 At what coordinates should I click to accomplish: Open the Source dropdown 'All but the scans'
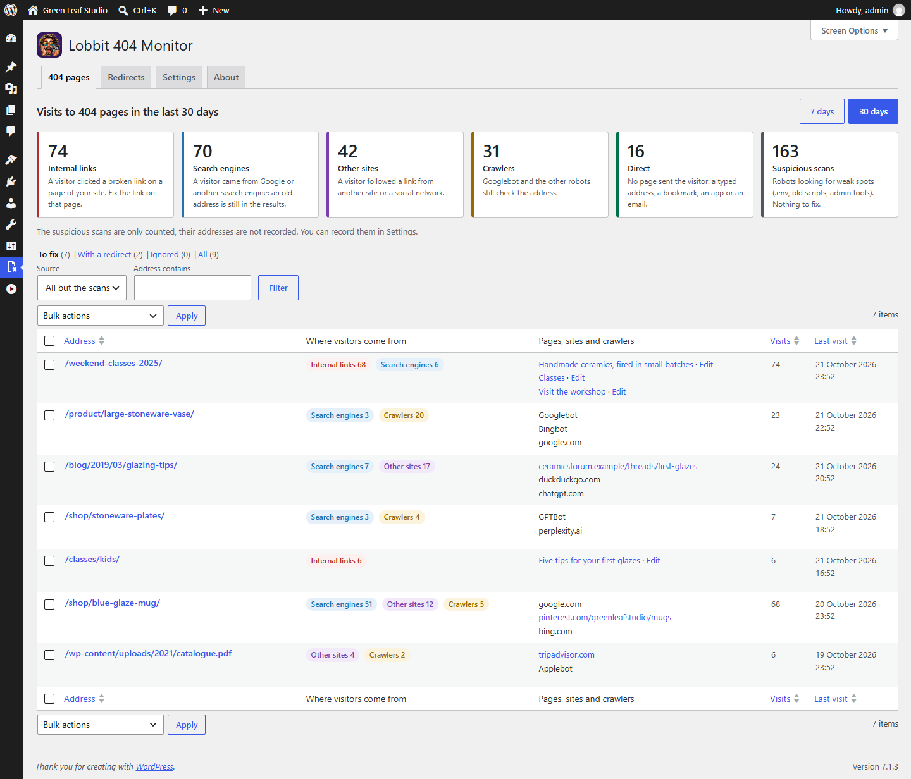pyautogui.click(x=82, y=288)
